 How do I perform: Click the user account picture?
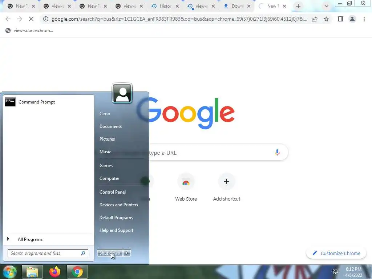coord(122,93)
